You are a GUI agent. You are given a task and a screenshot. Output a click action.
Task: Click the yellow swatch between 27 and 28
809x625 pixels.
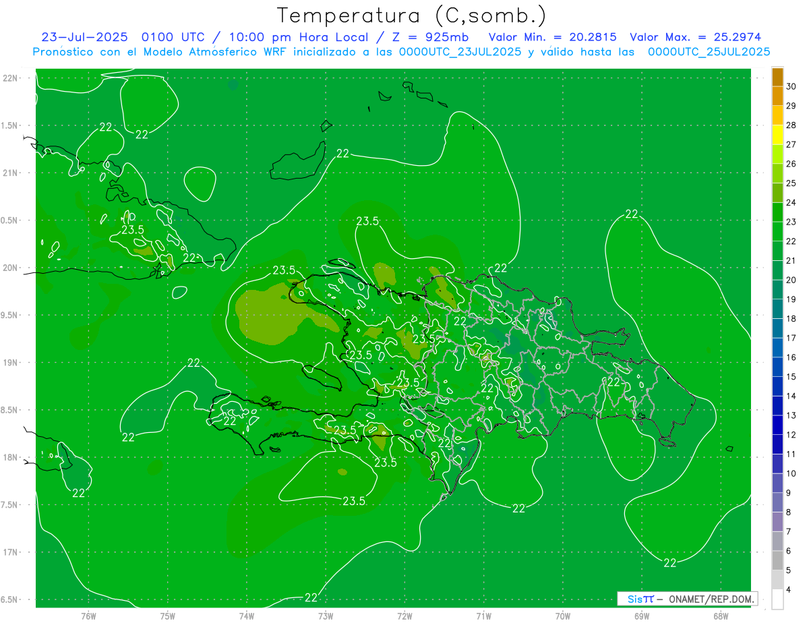777,135
